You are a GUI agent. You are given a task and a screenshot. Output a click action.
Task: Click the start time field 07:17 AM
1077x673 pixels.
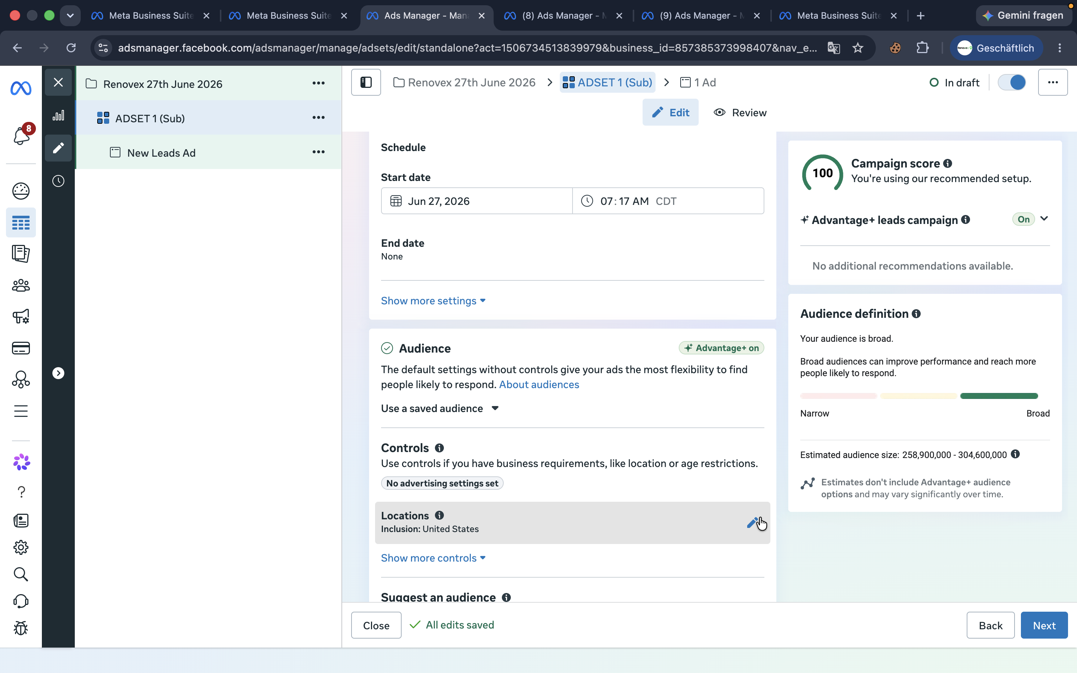668,201
